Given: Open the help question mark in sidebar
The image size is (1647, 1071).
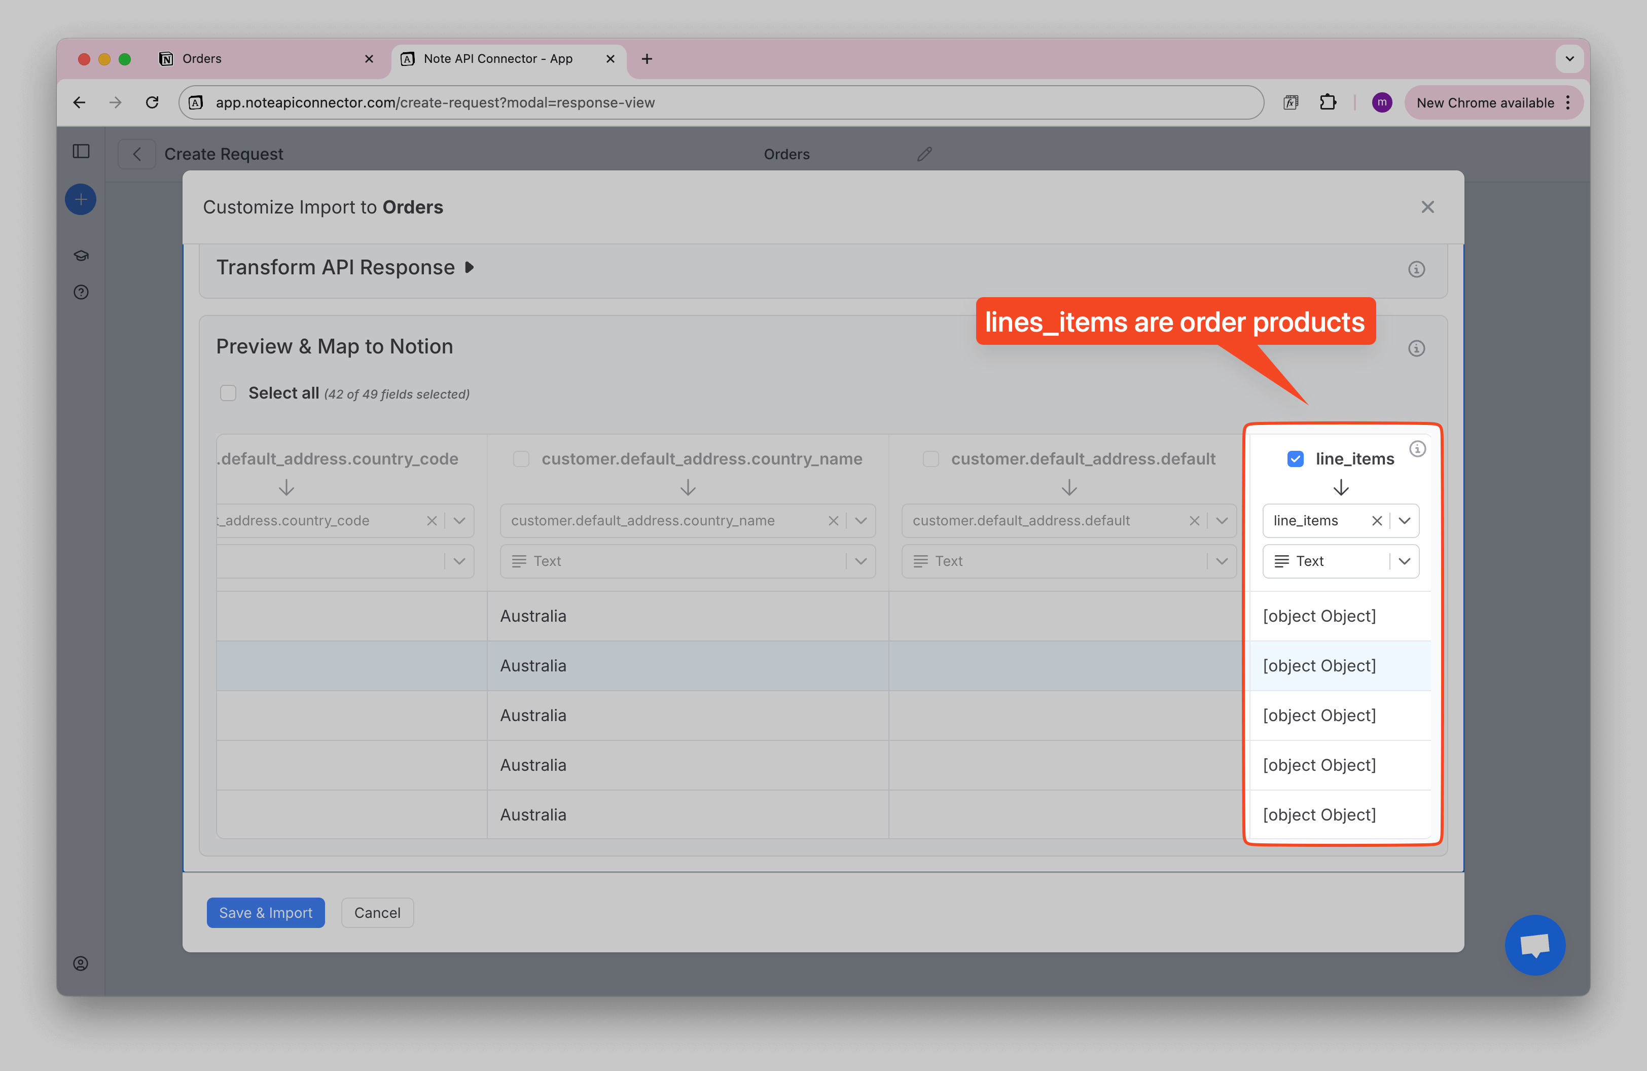Looking at the screenshot, I should coord(81,292).
